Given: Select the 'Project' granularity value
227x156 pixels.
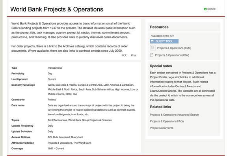Looking at the screenshot, I should 52,100.
